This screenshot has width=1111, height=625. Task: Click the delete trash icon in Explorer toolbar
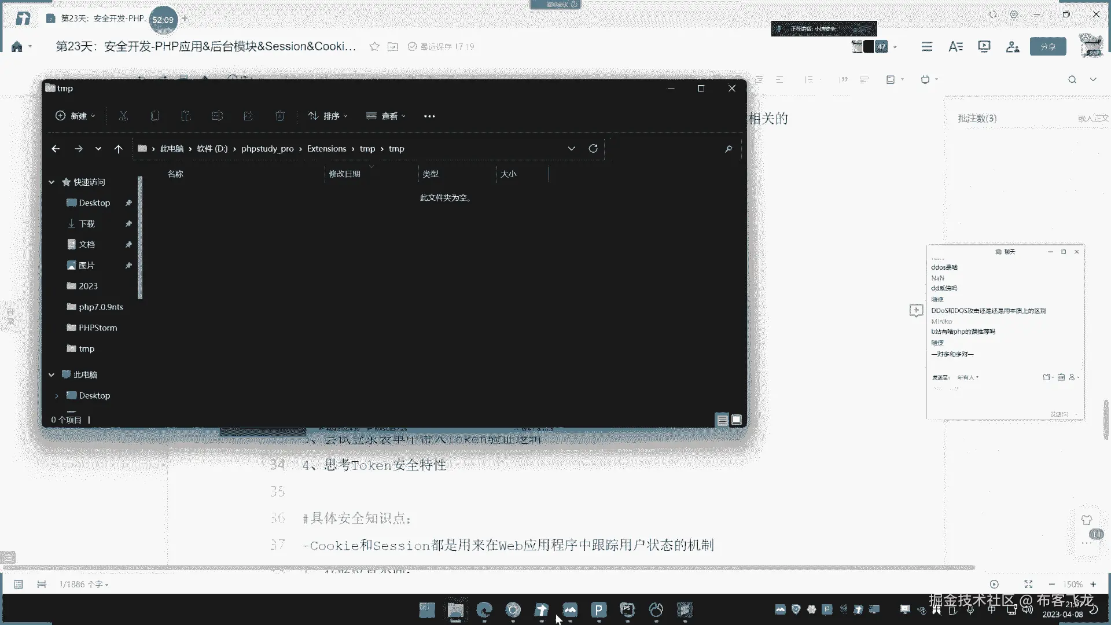click(280, 116)
